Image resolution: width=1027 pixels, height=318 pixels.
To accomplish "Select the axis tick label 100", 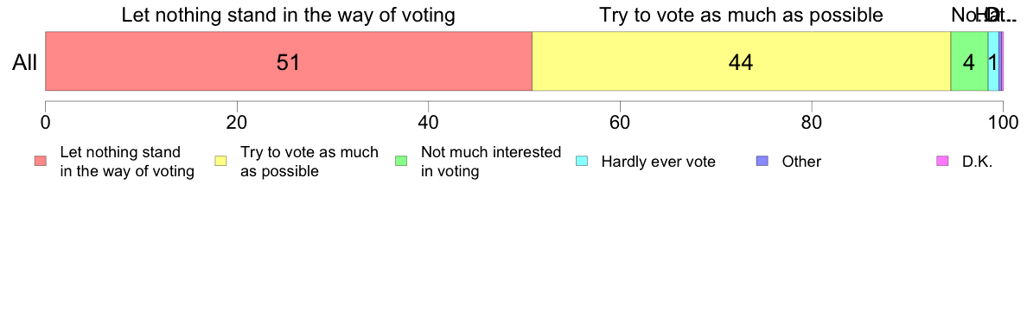I will pos(1002,123).
